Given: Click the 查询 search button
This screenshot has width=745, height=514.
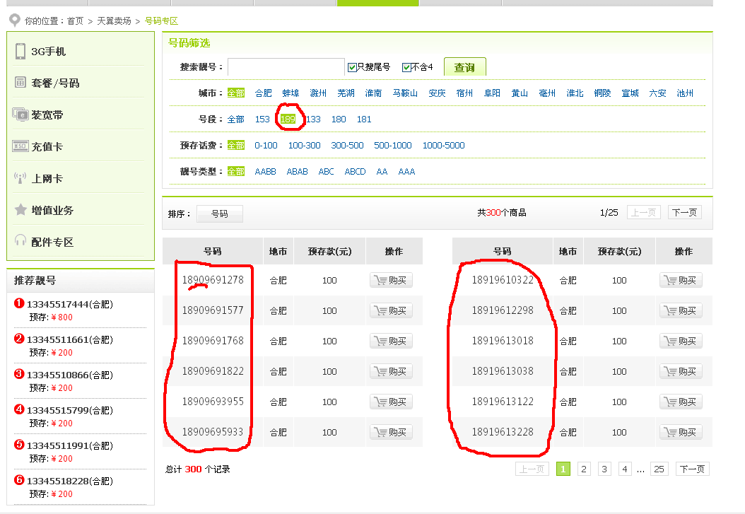Looking at the screenshot, I should tap(464, 66).
